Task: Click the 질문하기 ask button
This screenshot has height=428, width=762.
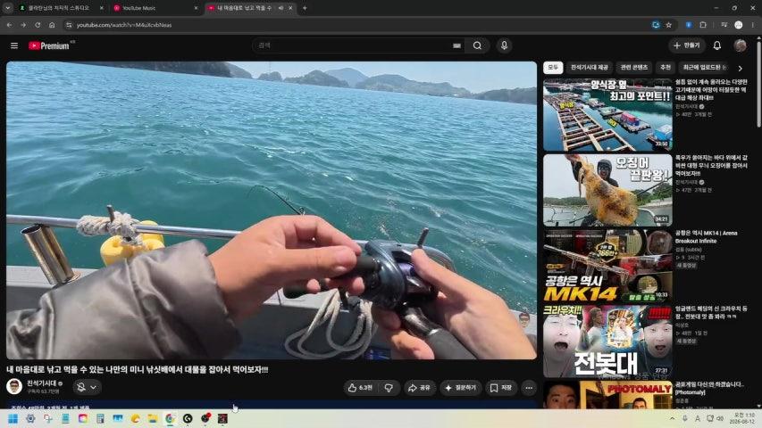Action: click(x=461, y=388)
